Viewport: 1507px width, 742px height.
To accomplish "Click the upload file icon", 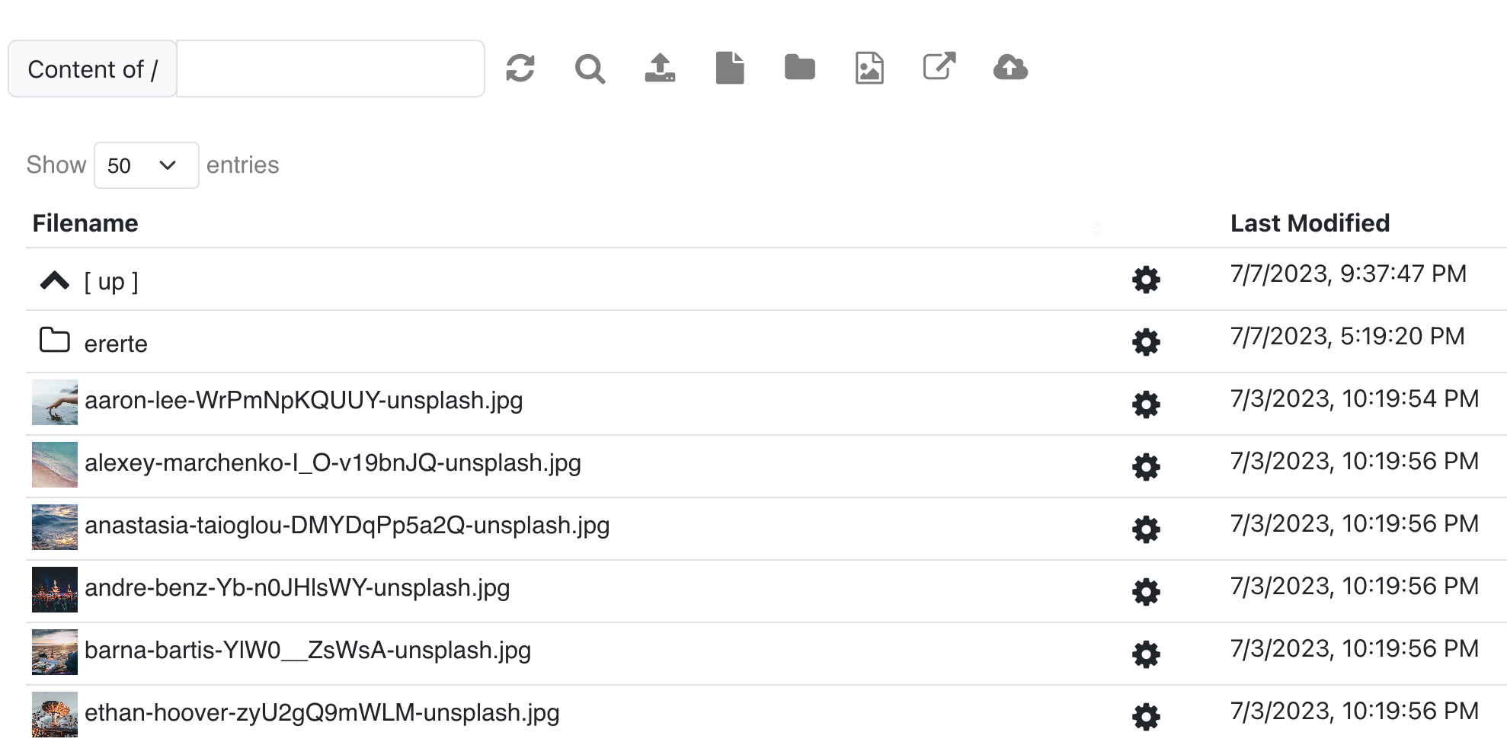I will [660, 68].
